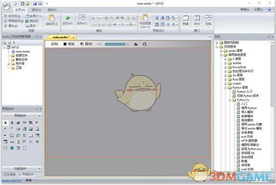276x185 pixels.
Task: Click the blue help icon at top right
Action: pos(270,10)
